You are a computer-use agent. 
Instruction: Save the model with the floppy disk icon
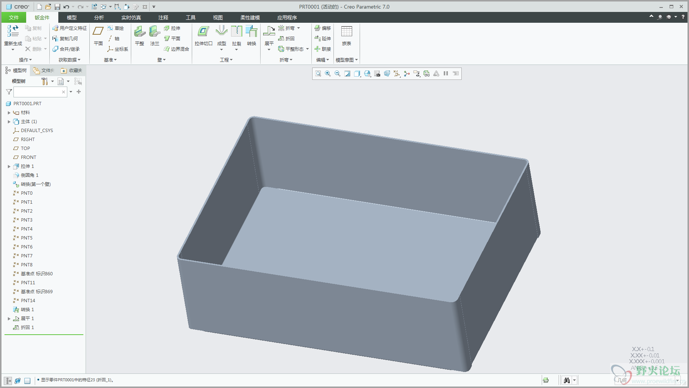pos(57,7)
